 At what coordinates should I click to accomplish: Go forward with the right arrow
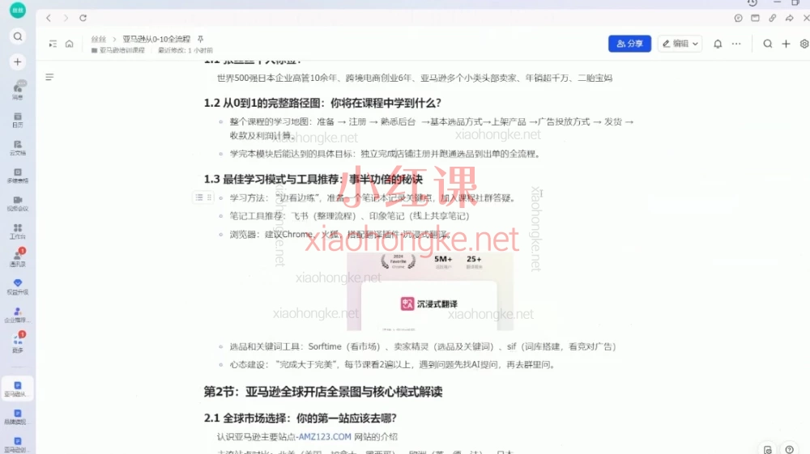[66, 18]
